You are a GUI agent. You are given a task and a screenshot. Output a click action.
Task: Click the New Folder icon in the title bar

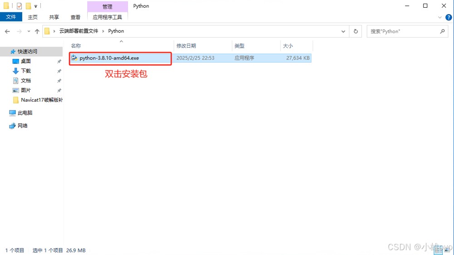click(x=28, y=6)
